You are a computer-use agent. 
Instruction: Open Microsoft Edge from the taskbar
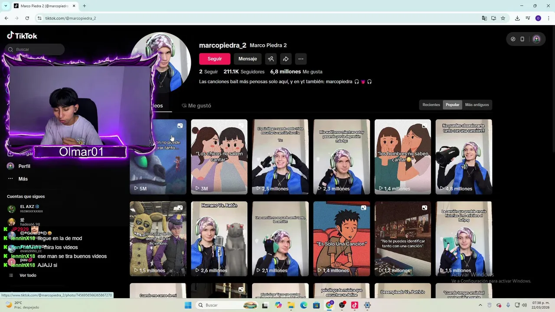(x=304, y=305)
